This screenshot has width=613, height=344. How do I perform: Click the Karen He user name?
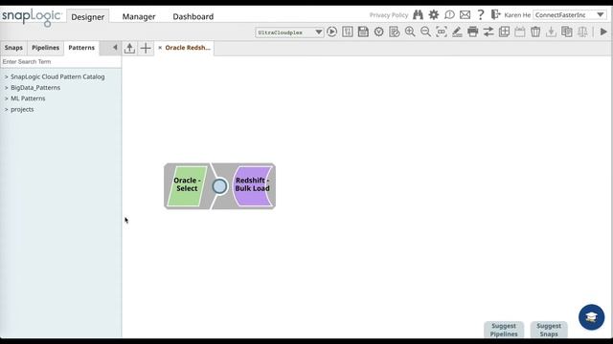point(517,15)
